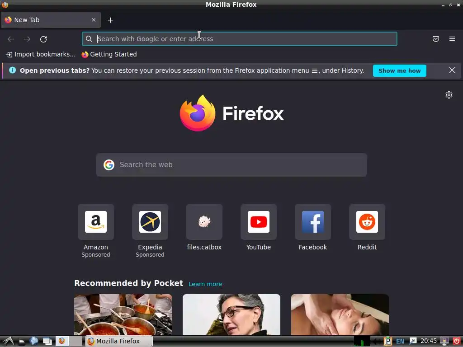Select the Mozilla Firefox taskbar window button
463x347 pixels.
tap(119, 341)
